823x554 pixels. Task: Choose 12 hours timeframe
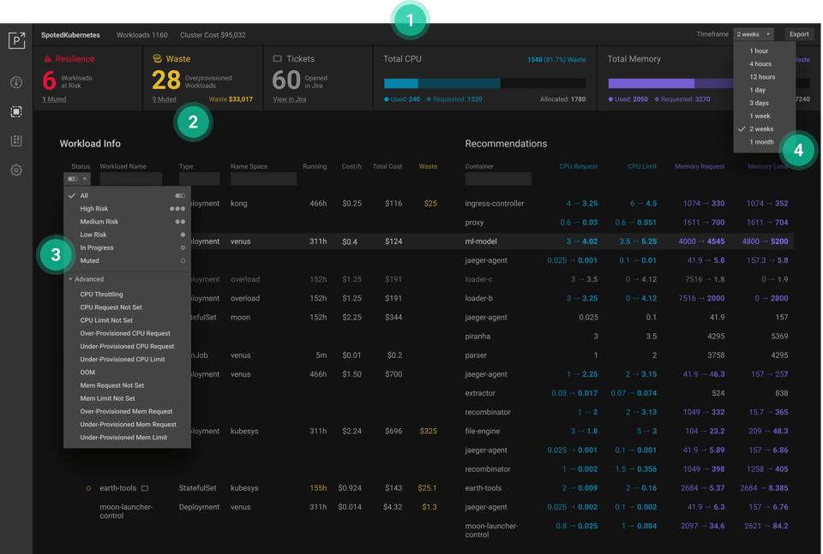[764, 77]
